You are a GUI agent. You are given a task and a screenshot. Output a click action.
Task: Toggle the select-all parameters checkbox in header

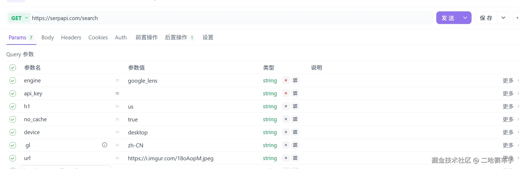[13, 68]
